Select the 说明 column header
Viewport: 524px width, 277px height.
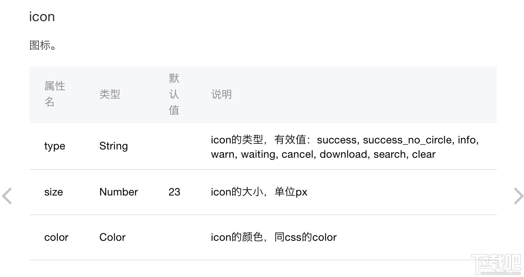[x=221, y=94]
